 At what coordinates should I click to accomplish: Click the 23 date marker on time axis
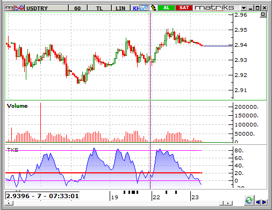195,197
